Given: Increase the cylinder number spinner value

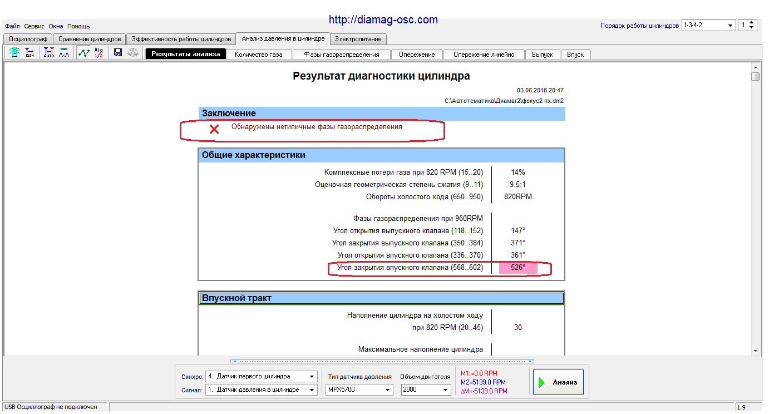Looking at the screenshot, I should pos(752,23).
